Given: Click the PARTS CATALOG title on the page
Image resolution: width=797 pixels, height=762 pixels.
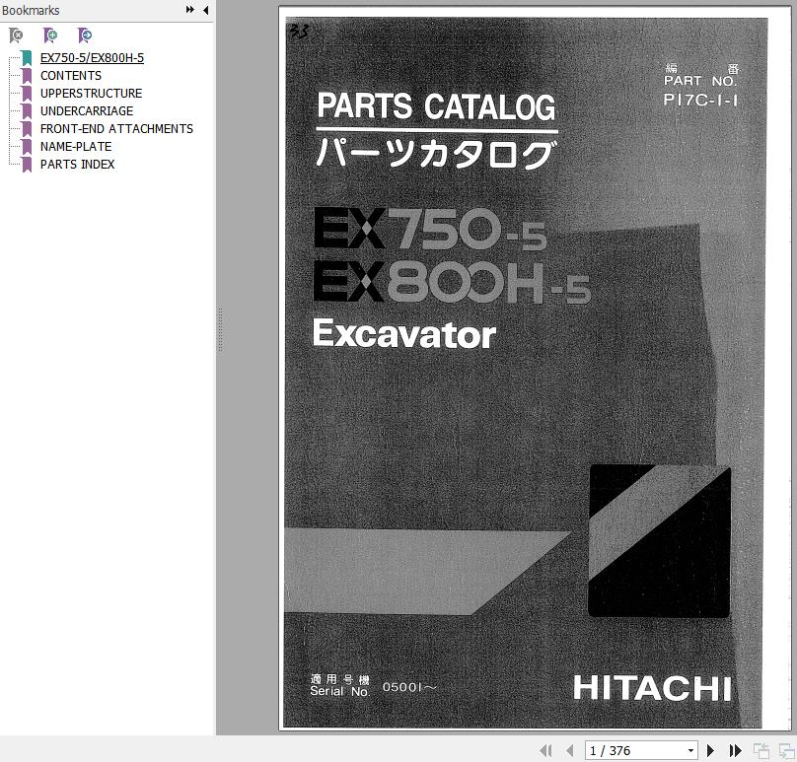Looking at the screenshot, I should click(x=436, y=106).
